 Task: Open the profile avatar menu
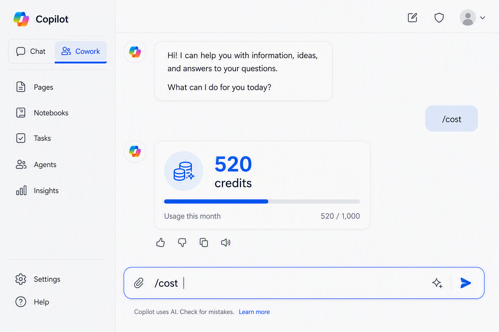468,18
